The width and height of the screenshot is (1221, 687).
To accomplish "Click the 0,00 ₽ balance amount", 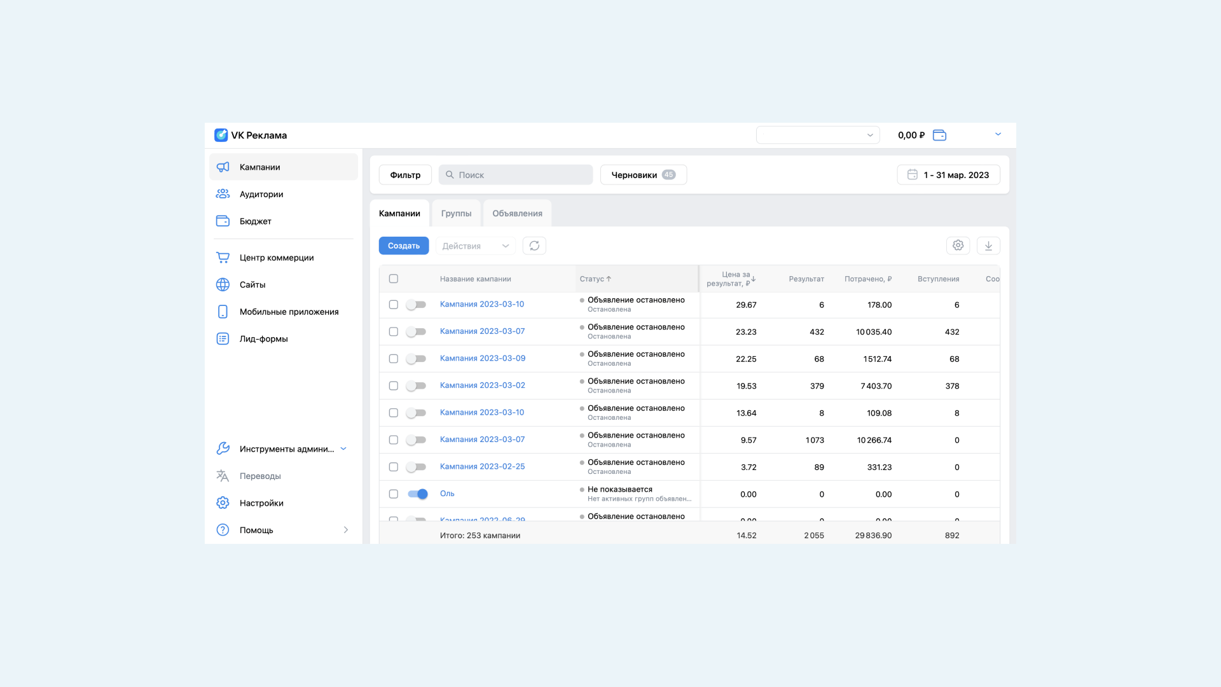I will point(911,135).
